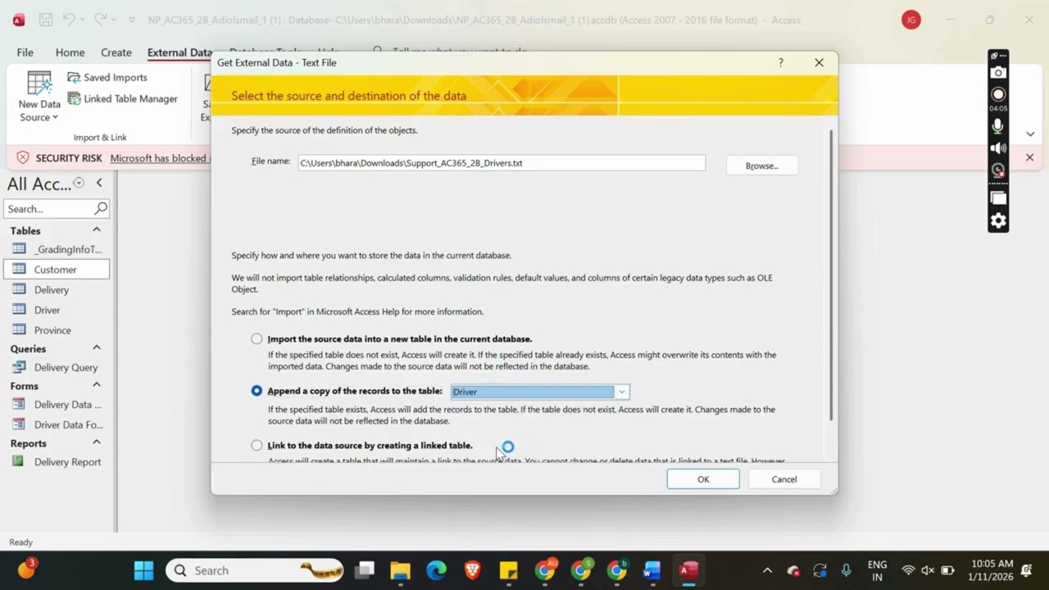This screenshot has width=1049, height=590.
Task: Open recorder settings gear
Action: (997, 220)
